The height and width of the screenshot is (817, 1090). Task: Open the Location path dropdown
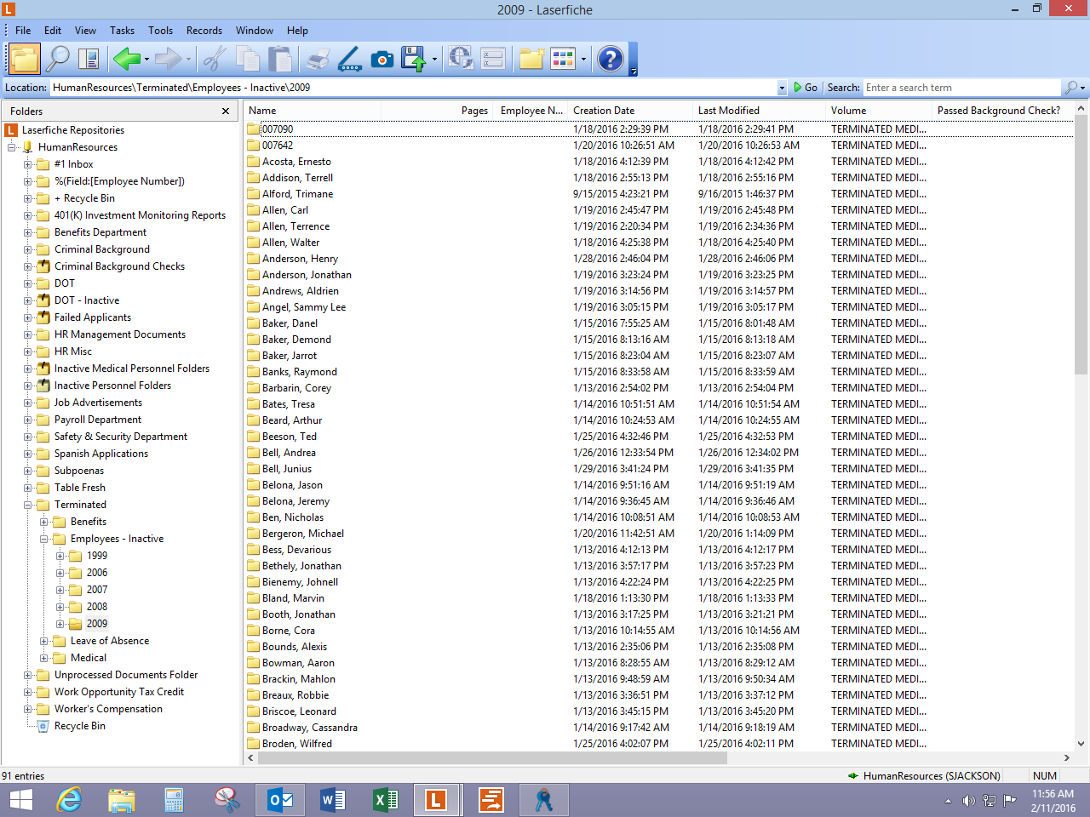(x=782, y=88)
